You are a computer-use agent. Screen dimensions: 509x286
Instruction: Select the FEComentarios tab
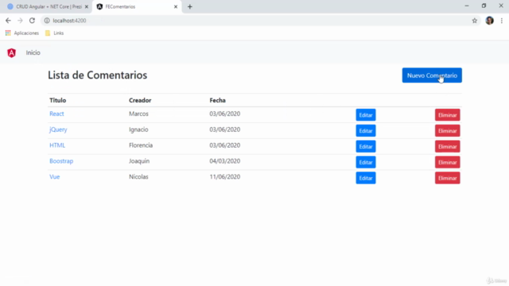(x=137, y=6)
